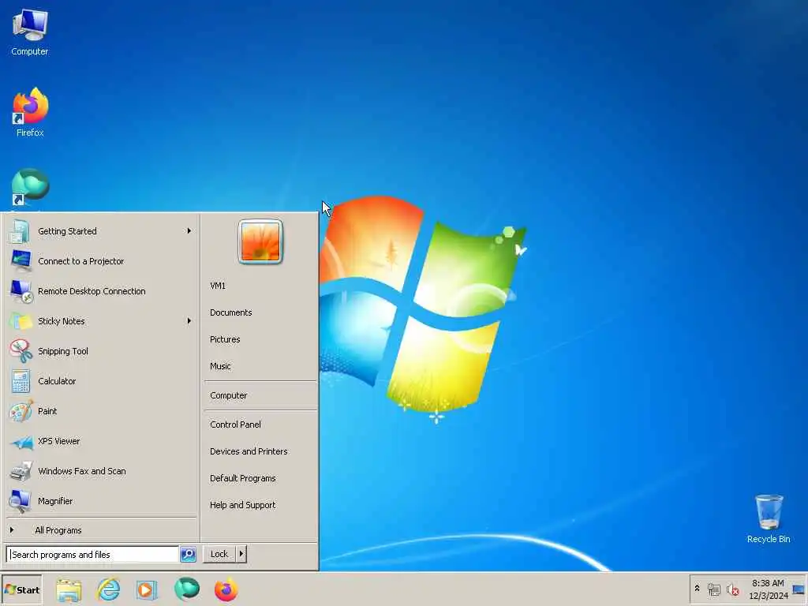Select the Paint label text
The height and width of the screenshot is (606, 808).
tap(47, 411)
